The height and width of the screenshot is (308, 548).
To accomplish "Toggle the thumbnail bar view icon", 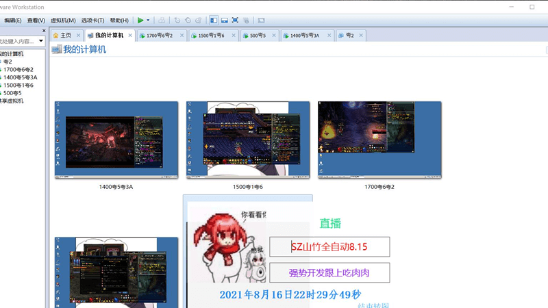I will (225, 21).
